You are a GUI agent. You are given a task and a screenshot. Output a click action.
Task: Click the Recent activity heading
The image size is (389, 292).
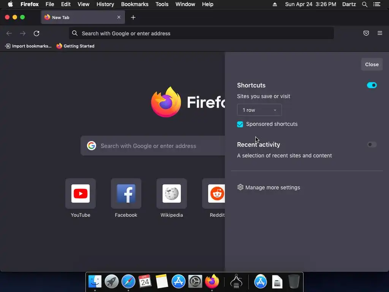[258, 144]
